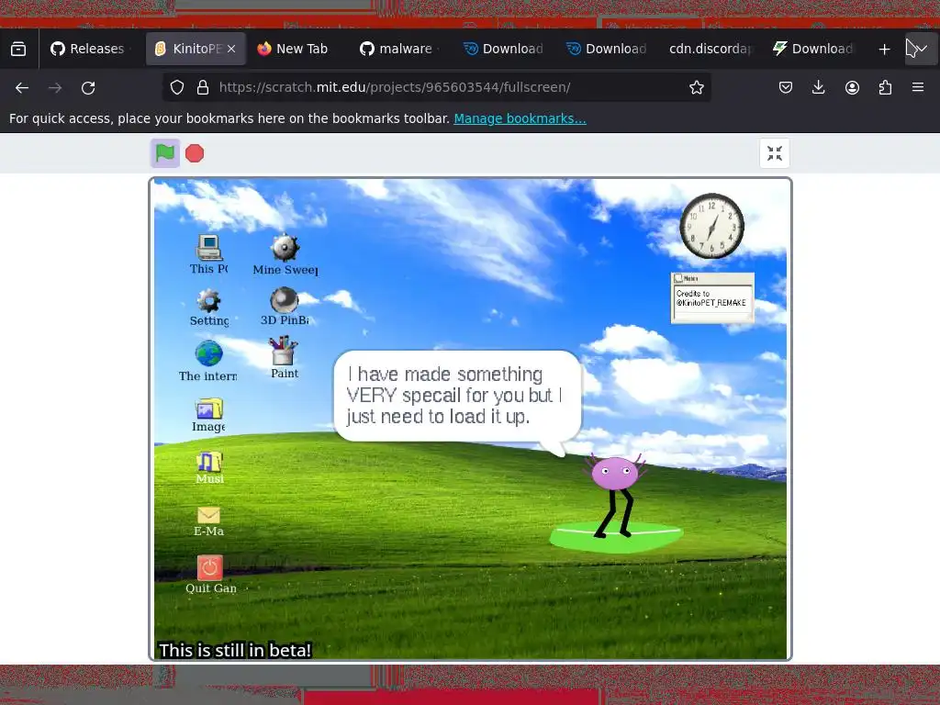Close the KinitoPET tab
Viewport: 940px width, 705px height.
[231, 49]
